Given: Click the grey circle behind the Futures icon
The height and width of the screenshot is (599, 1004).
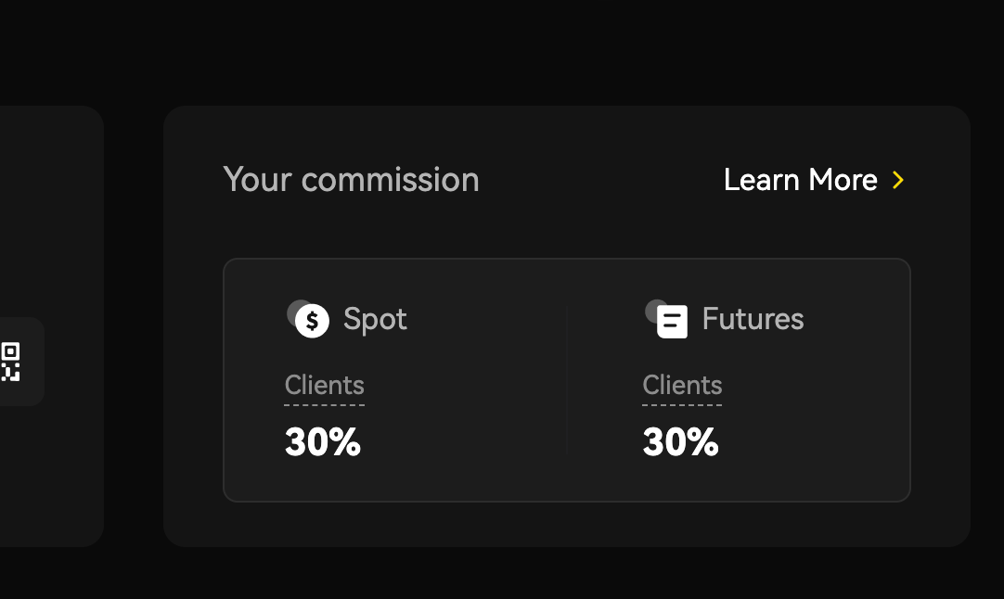Looking at the screenshot, I should click(652, 309).
